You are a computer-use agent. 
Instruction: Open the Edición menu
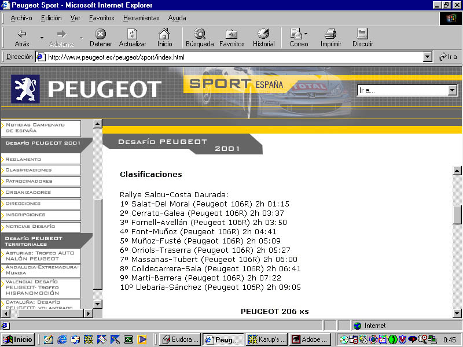pos(51,18)
